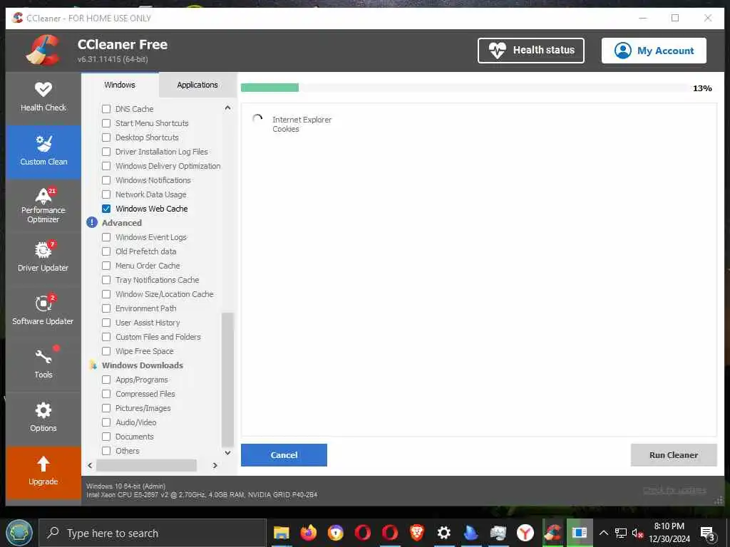The image size is (730, 547).
Task: Check Wipe Free Space option
Action: [x=106, y=351]
